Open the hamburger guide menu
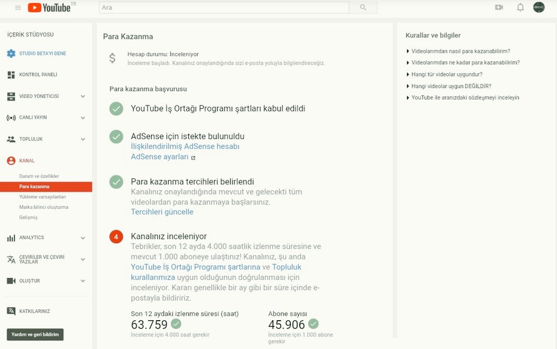The height and width of the screenshot is (349, 557). click(x=18, y=8)
